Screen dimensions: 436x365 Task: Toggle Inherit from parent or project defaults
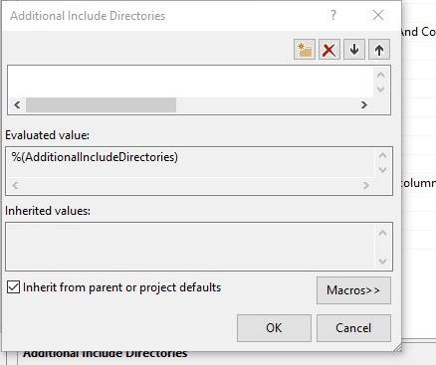click(14, 287)
